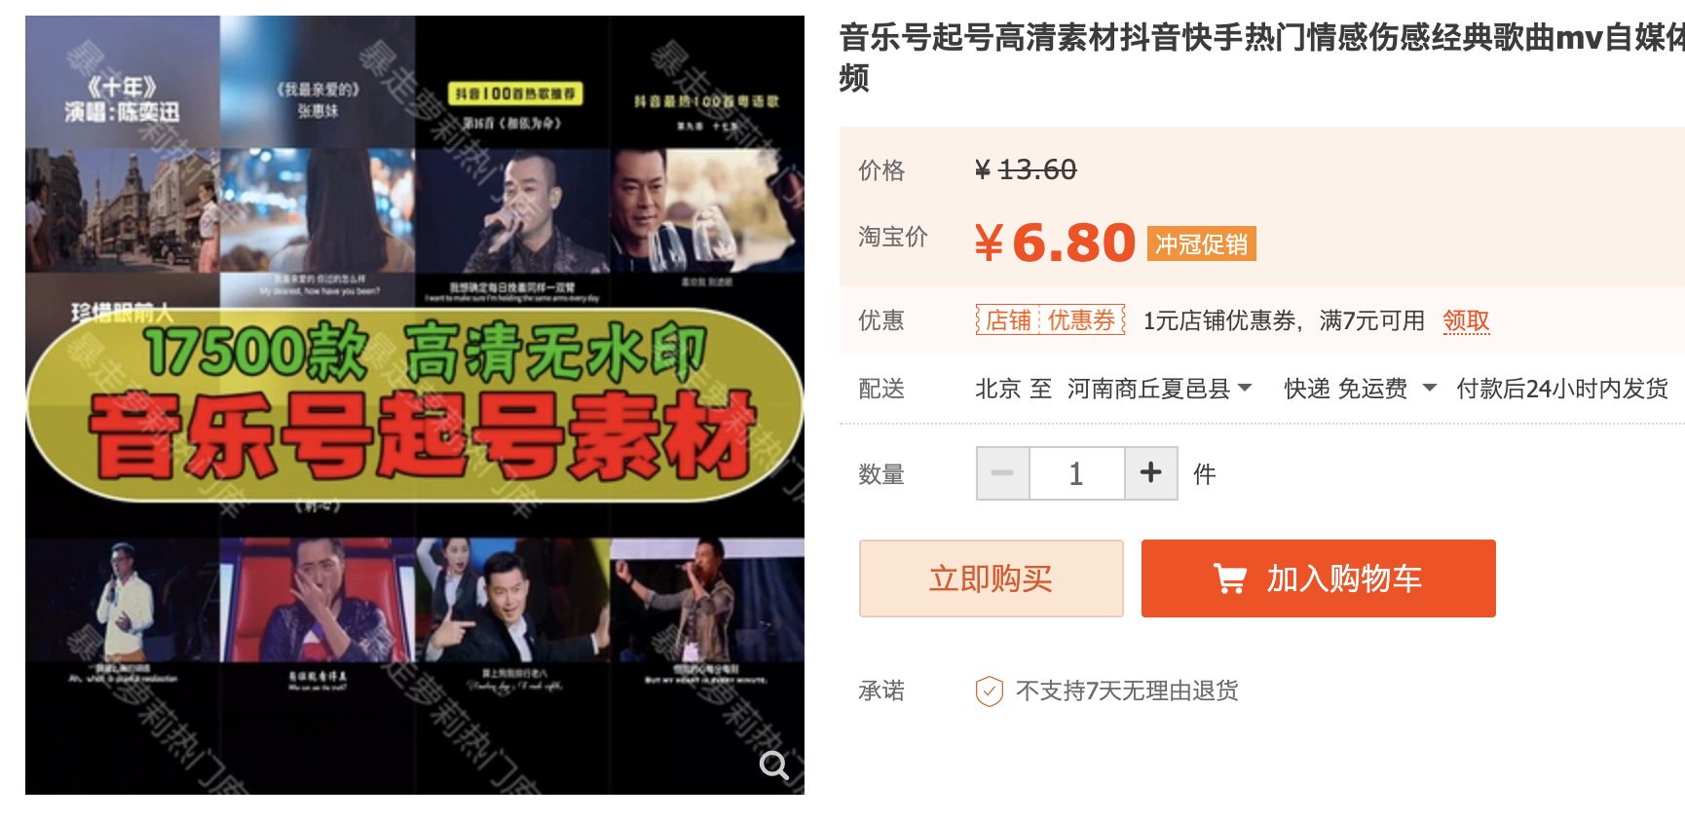
Task: Decrease quantity with the minus button
Action: tap(1002, 473)
